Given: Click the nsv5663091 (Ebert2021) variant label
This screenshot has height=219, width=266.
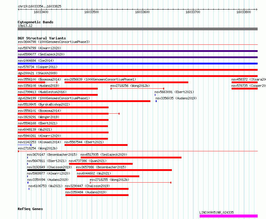Looking at the screenshot, I should (x=174, y=92).
